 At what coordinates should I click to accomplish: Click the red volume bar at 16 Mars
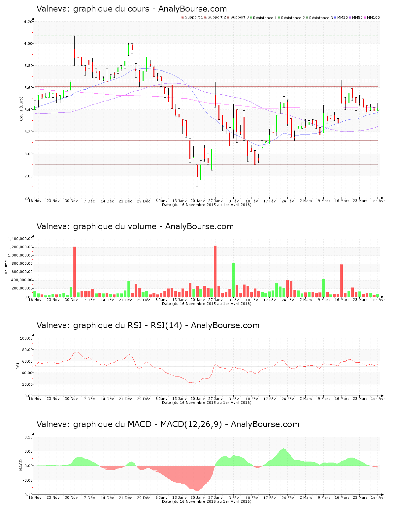[x=342, y=281]
